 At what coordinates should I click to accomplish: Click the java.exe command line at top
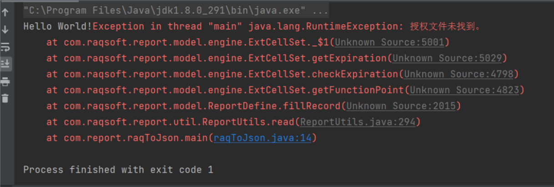(175, 10)
